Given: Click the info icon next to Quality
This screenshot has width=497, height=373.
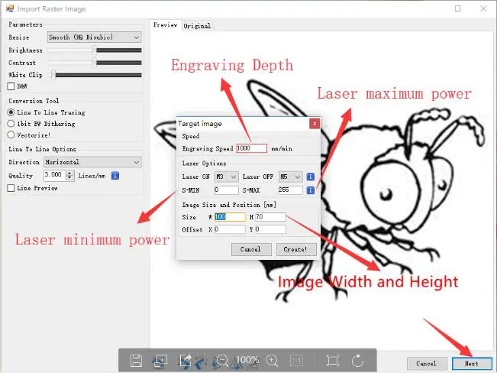Looking at the screenshot, I should [x=115, y=176].
